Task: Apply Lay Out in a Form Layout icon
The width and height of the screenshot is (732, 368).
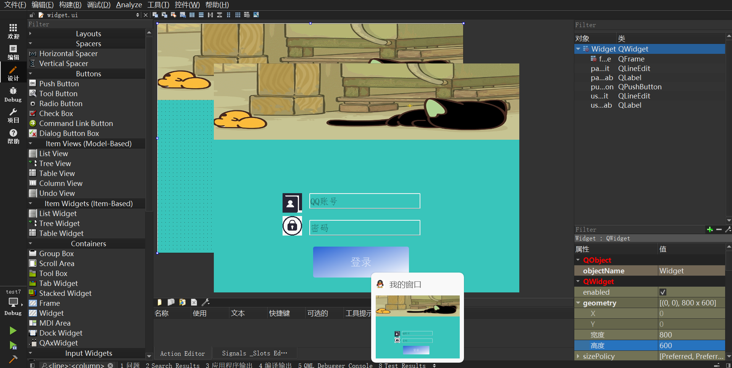Action: tap(229, 15)
